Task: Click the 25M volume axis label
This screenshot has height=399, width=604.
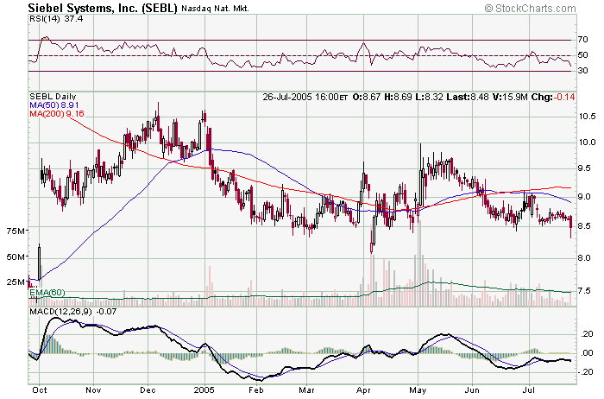Action: pyautogui.click(x=16, y=282)
